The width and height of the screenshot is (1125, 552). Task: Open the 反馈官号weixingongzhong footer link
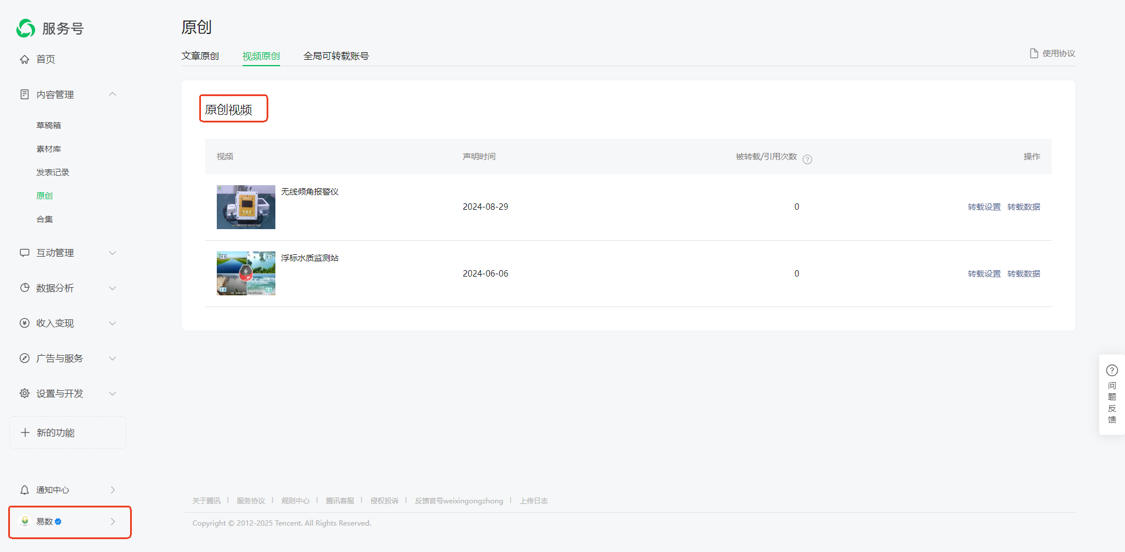pyautogui.click(x=459, y=501)
